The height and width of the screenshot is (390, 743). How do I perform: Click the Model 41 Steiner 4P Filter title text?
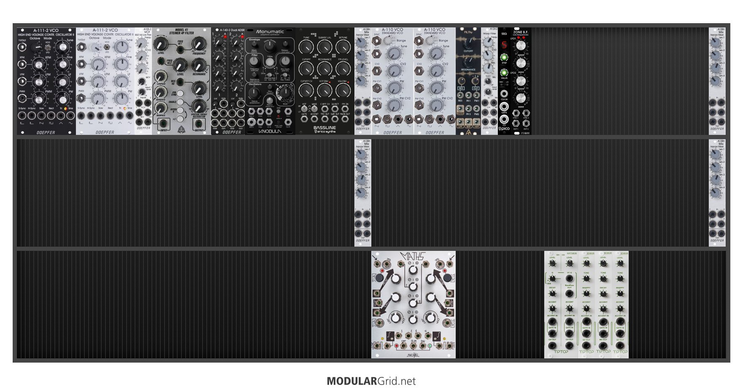[x=181, y=31]
